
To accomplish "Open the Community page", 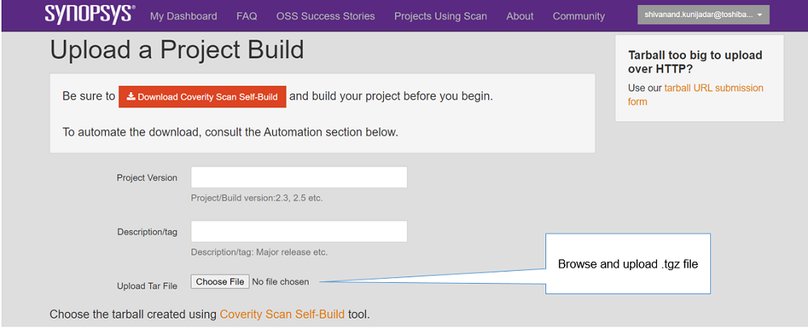I will (x=579, y=16).
